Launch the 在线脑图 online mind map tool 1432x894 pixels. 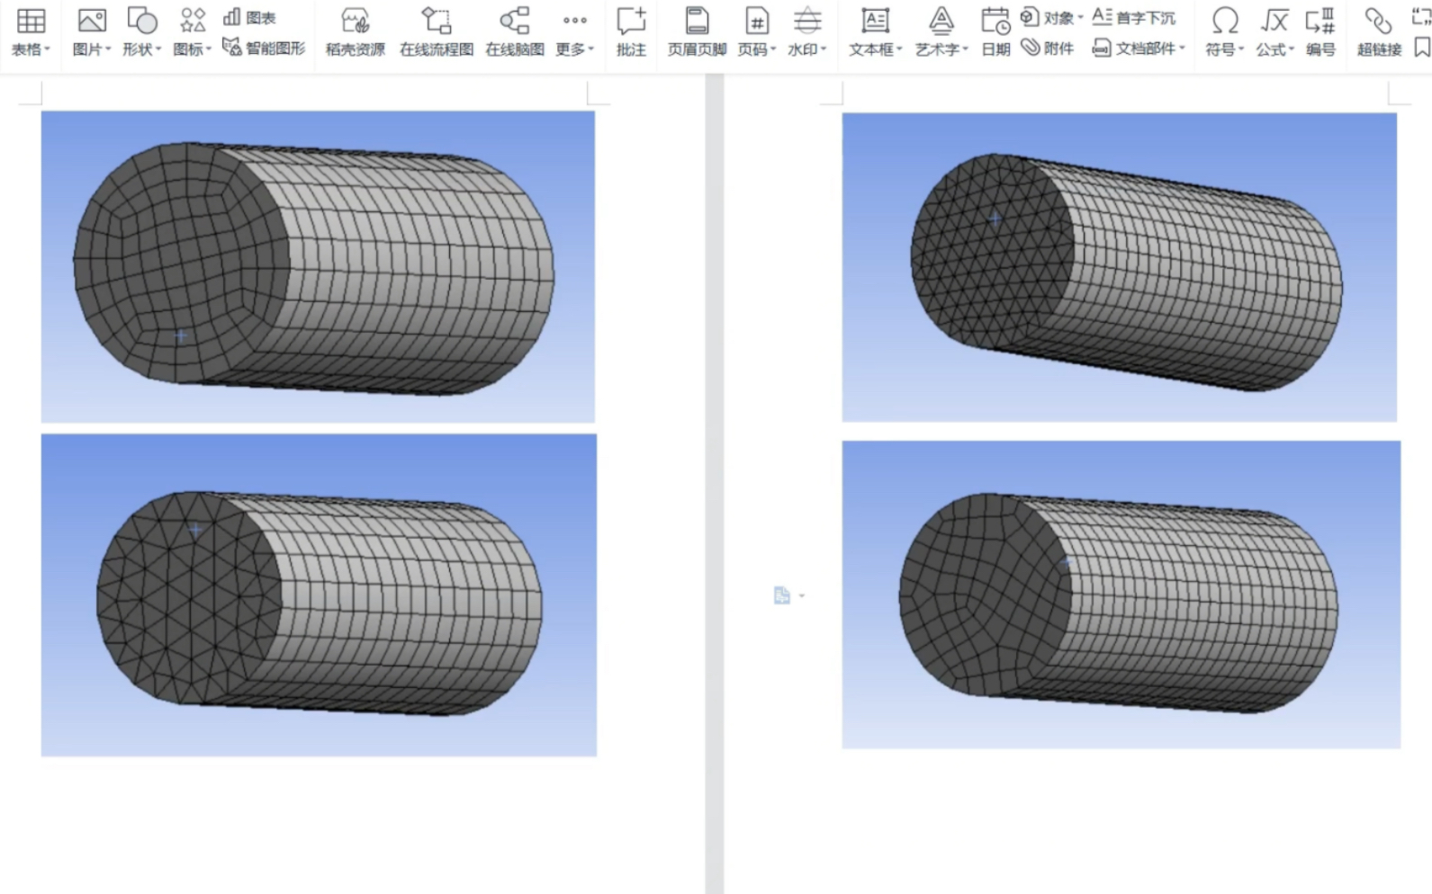(x=515, y=32)
